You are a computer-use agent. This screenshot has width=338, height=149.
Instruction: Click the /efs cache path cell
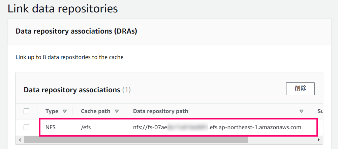click(86, 127)
